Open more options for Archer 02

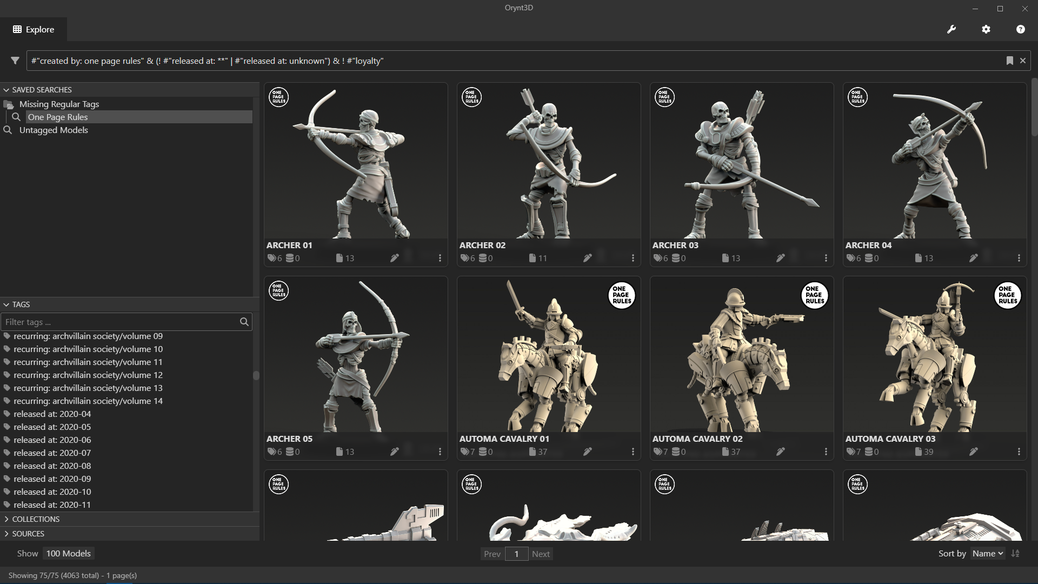[x=633, y=258]
